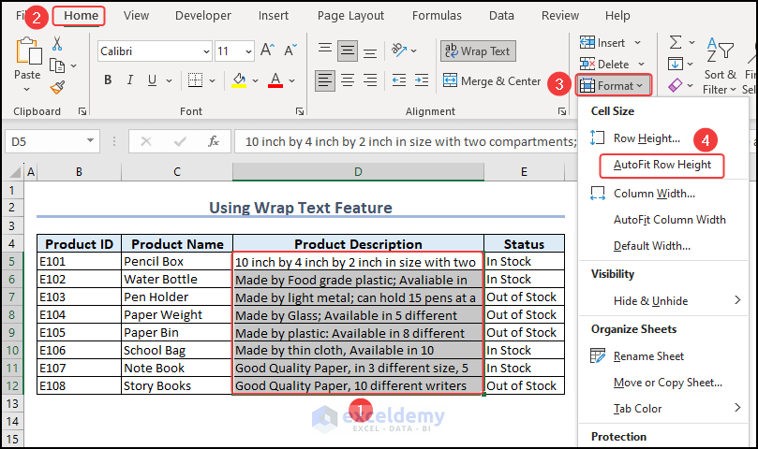The width and height of the screenshot is (758, 449).
Task: Expand the Name Box dropdown arrow
Action: click(x=91, y=141)
